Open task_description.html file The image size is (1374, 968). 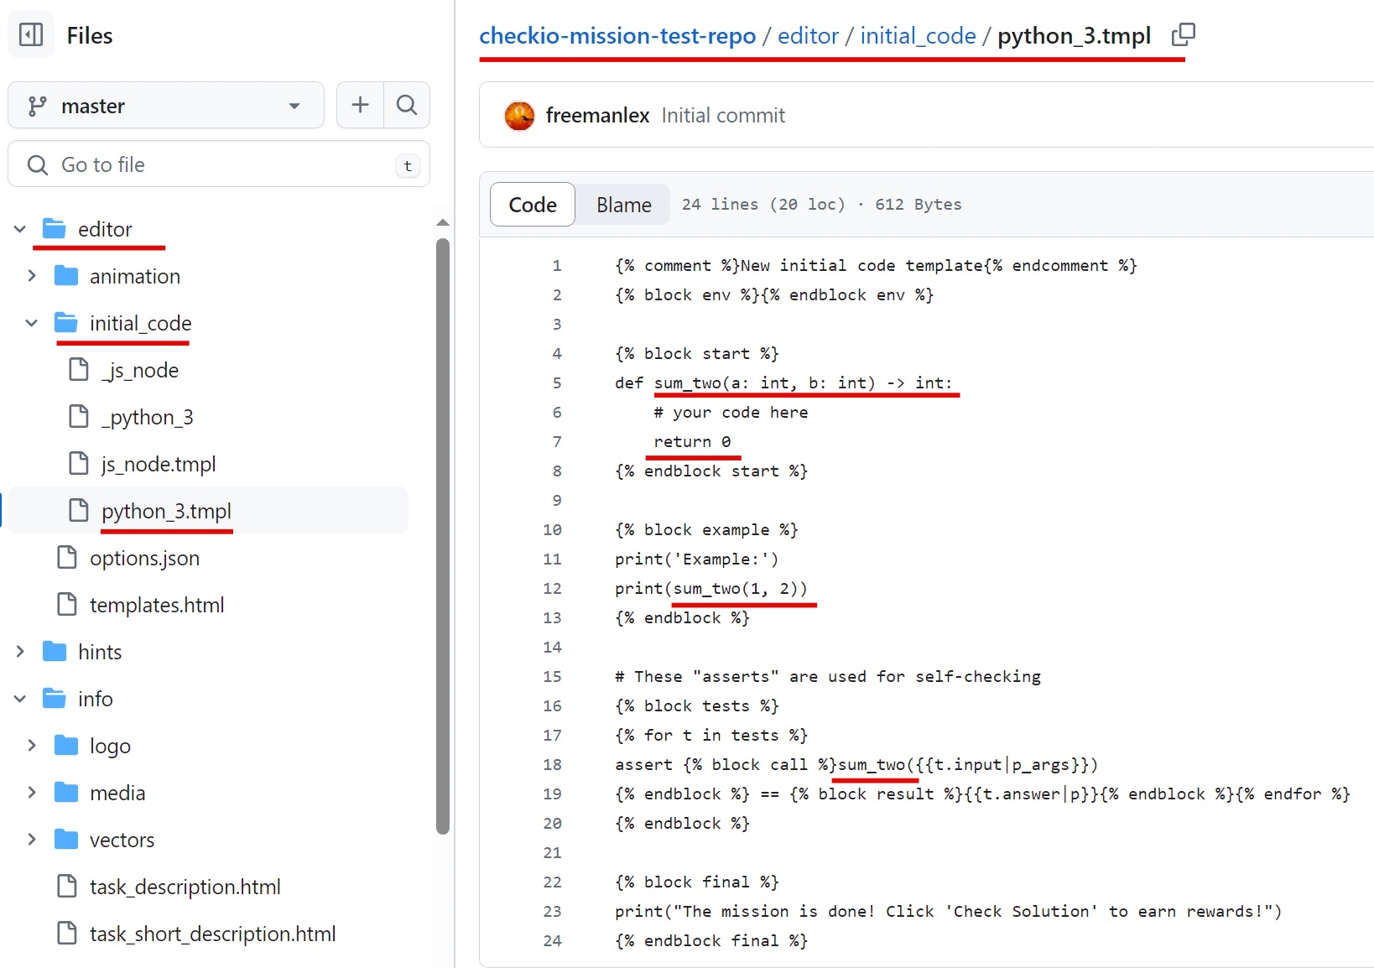coord(185,887)
